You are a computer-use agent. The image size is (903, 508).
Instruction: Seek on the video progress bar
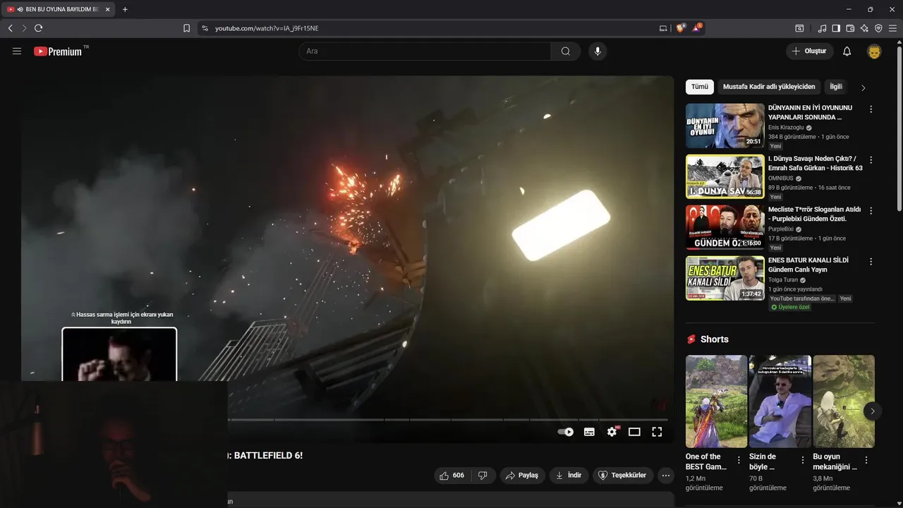[449, 420]
